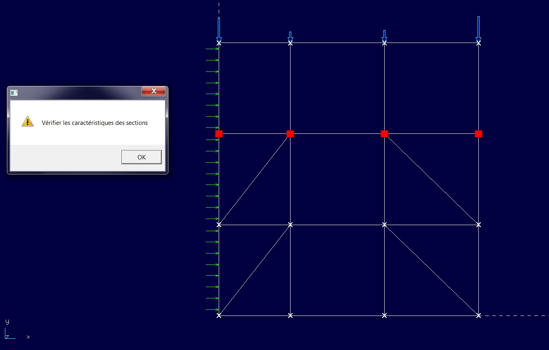549x350 pixels.
Task: Close the warning dialog with the X button
Action: coord(153,91)
